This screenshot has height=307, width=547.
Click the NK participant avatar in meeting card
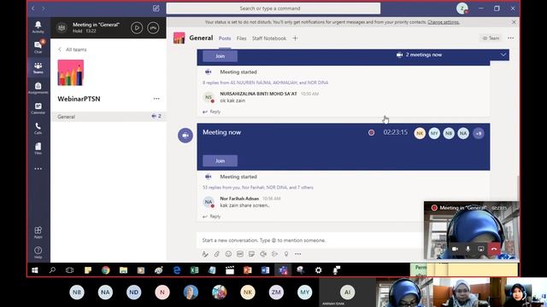(x=420, y=133)
